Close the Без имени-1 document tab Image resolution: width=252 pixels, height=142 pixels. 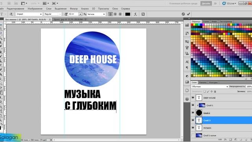pos(50,19)
